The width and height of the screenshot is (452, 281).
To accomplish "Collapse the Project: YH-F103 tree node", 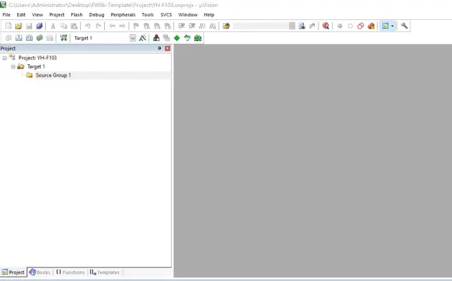I will click(5, 58).
